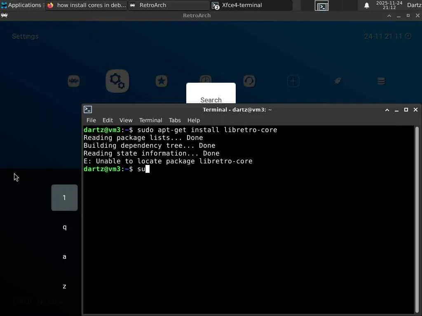Select the RetroArch Settings gears icon
Viewport: 422px width, 316px height.
point(117,81)
